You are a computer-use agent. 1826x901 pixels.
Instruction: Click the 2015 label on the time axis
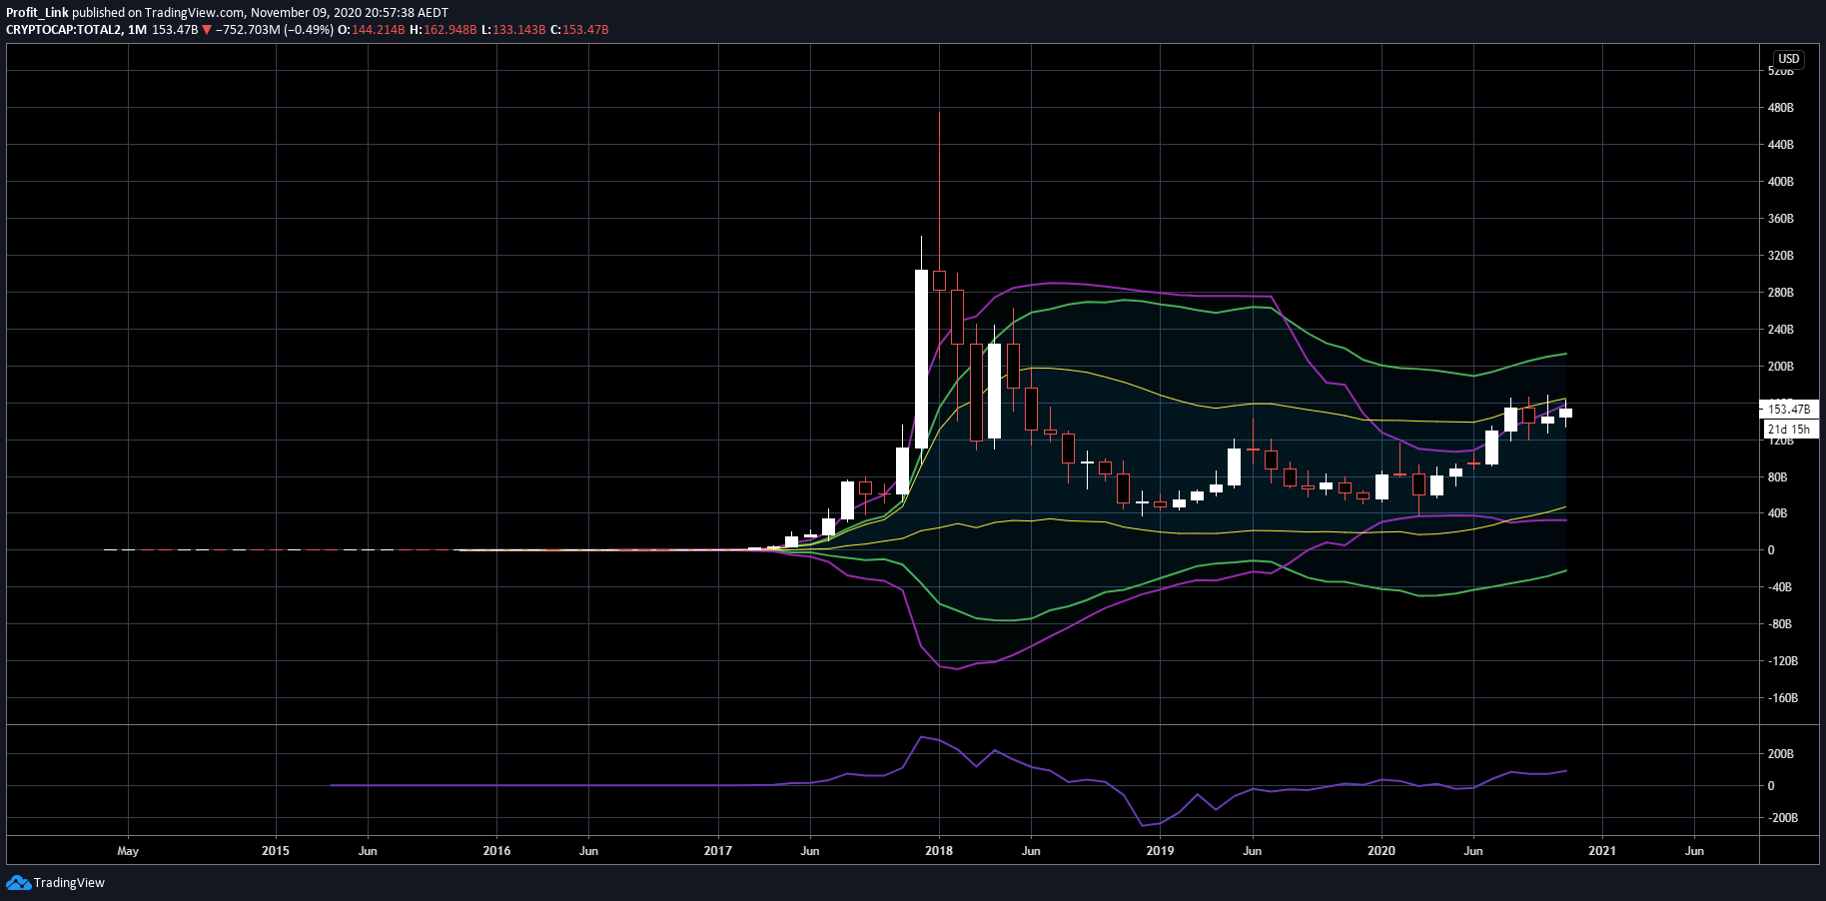(x=276, y=851)
